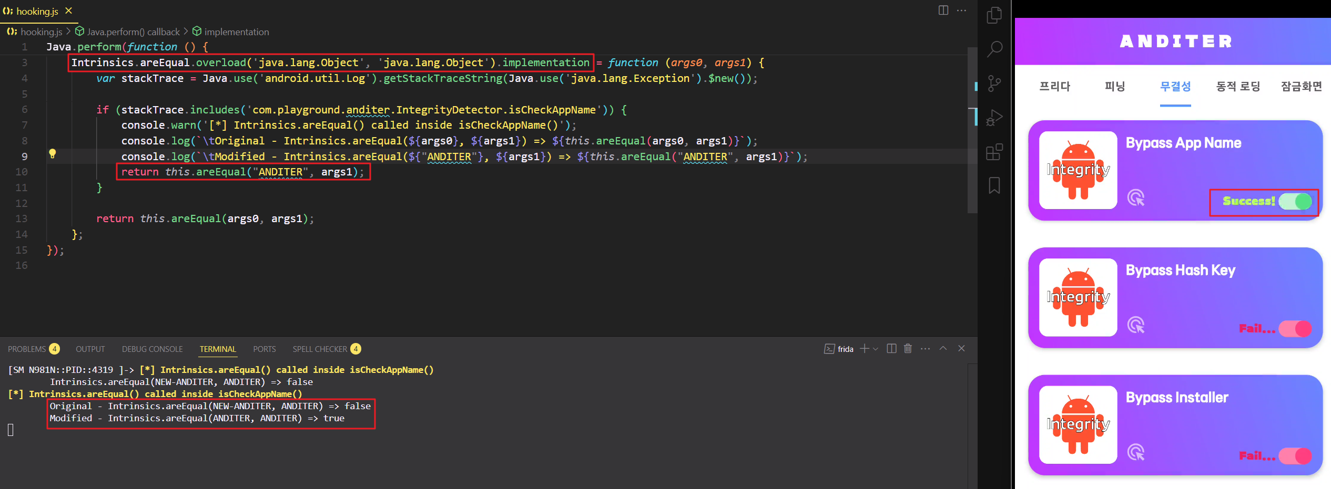The height and width of the screenshot is (489, 1331).
Task: Open the Run and Debug view
Action: 994,118
